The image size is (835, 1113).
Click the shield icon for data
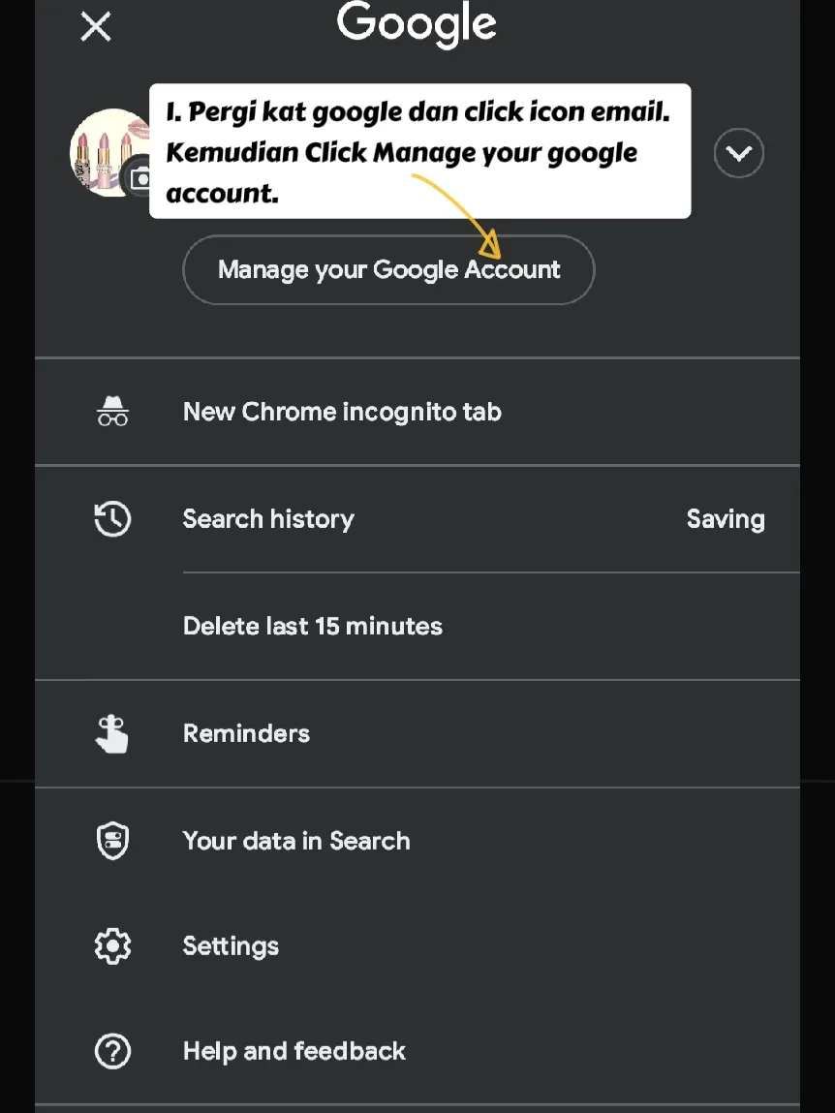(x=112, y=841)
